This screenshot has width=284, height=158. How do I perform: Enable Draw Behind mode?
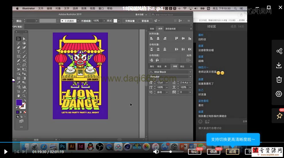coord(21,117)
